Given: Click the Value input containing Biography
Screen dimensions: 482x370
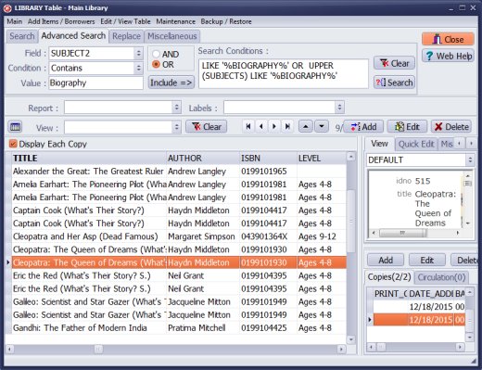Looking at the screenshot, I should (x=95, y=83).
